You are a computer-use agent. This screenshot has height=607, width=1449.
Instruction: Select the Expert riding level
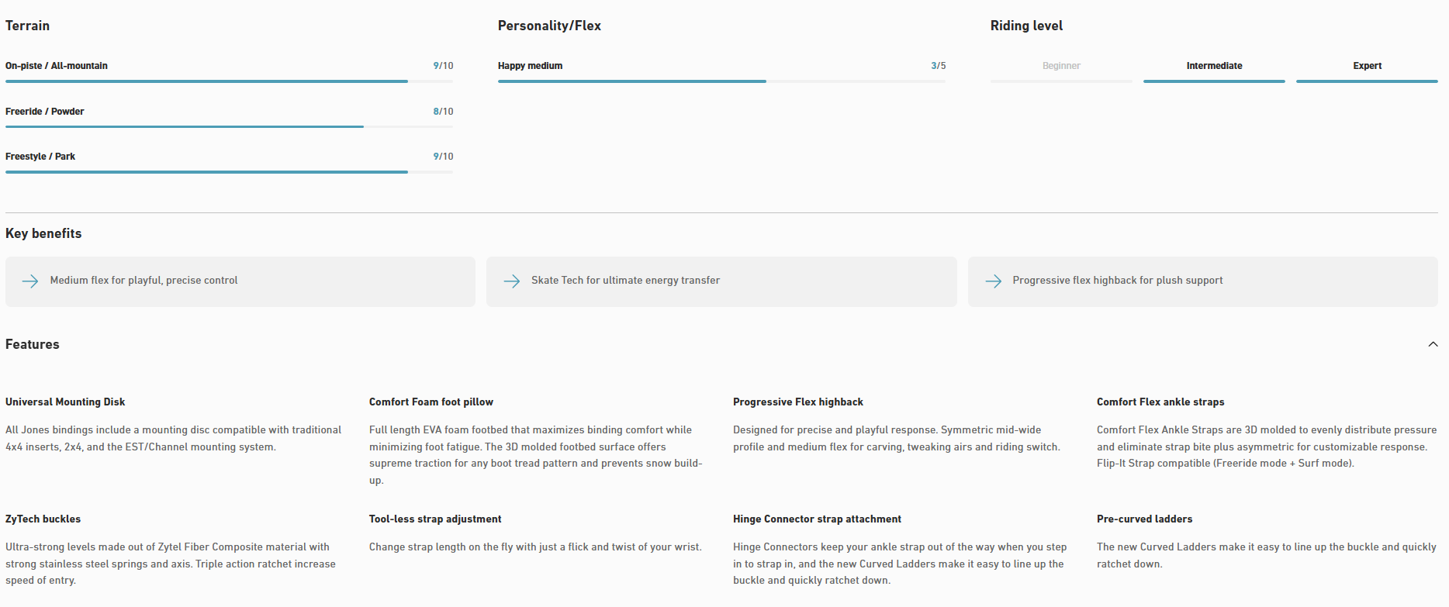[x=1366, y=67]
